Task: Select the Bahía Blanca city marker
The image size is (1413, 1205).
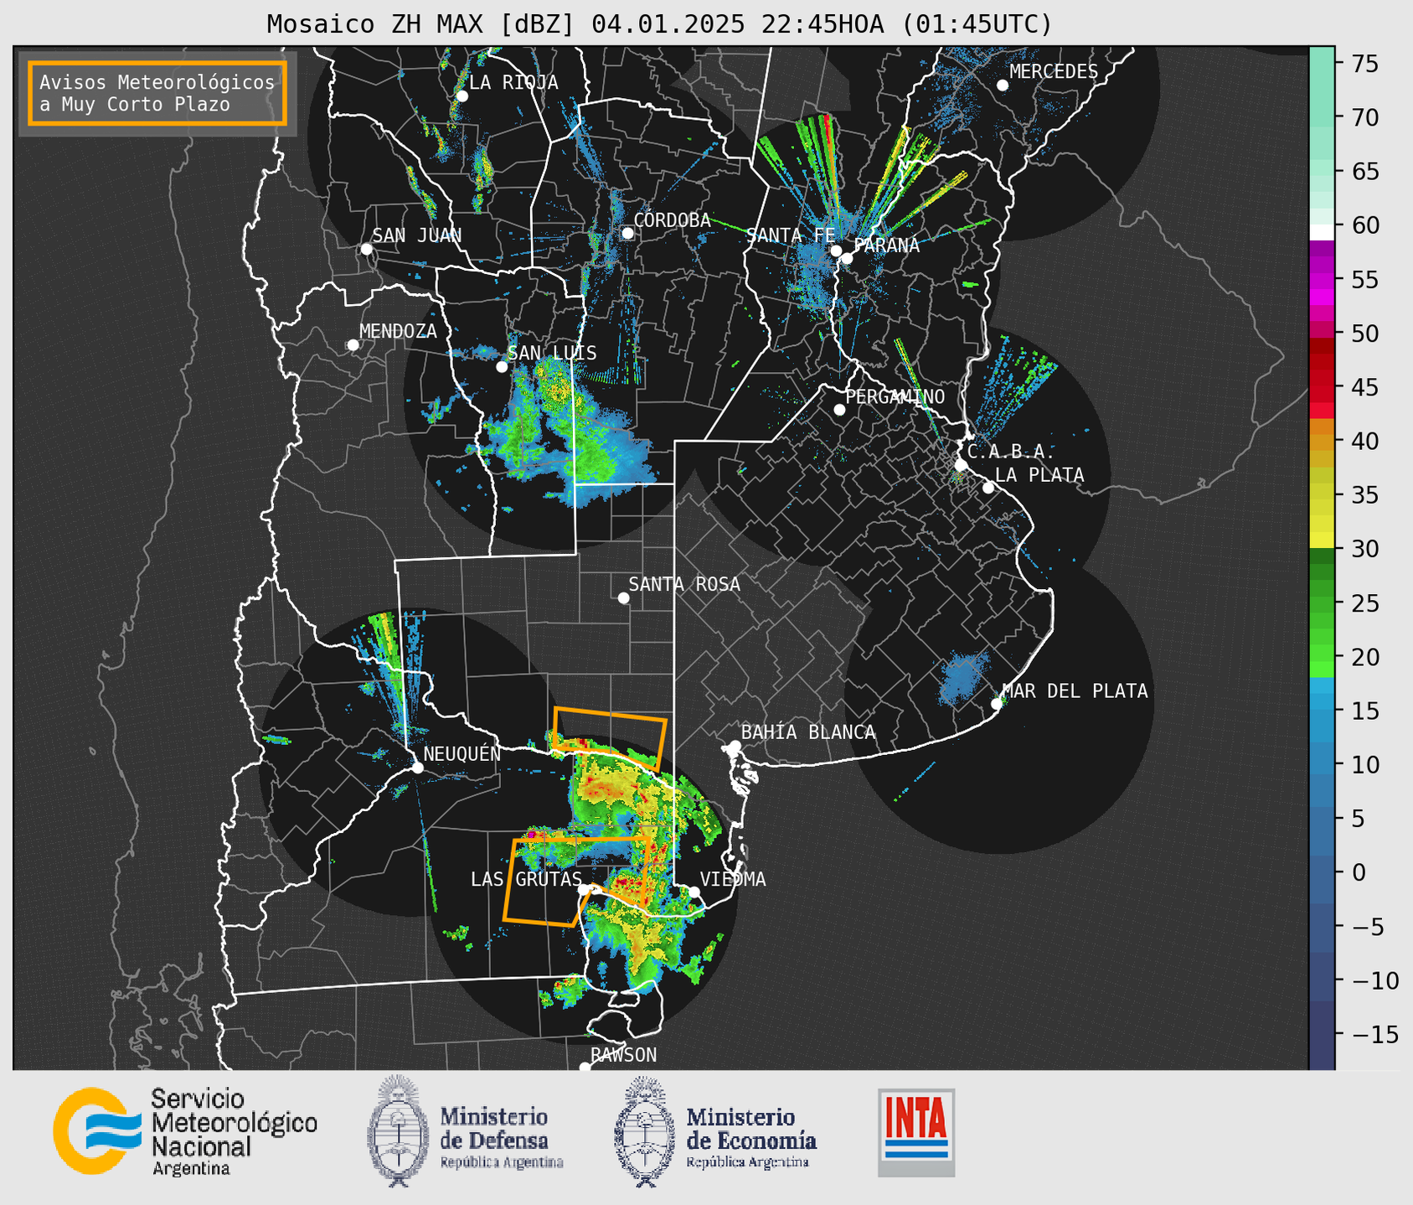Action: pos(735,746)
